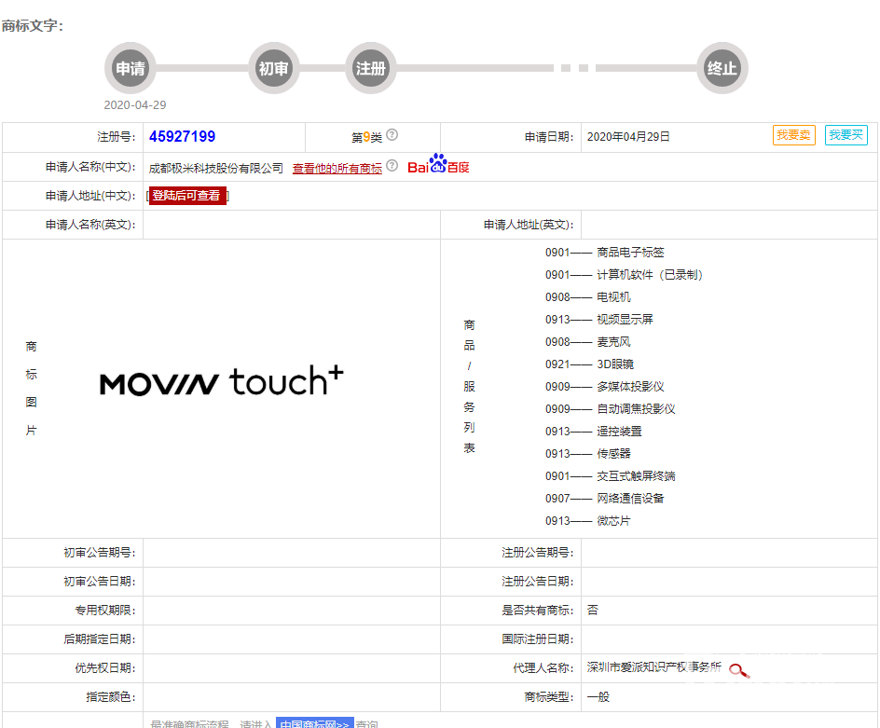Select item 商品电子标签
Viewport: 880px width, 728px height.
tap(630, 253)
